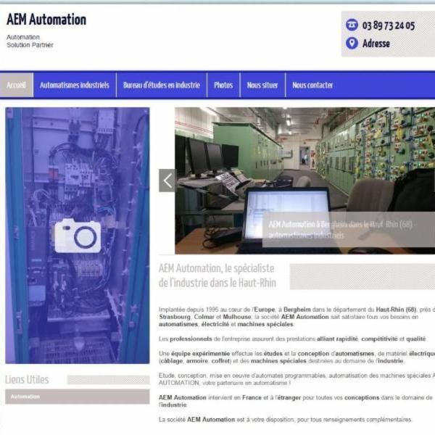Click the control room slideshow image

(x=304, y=181)
